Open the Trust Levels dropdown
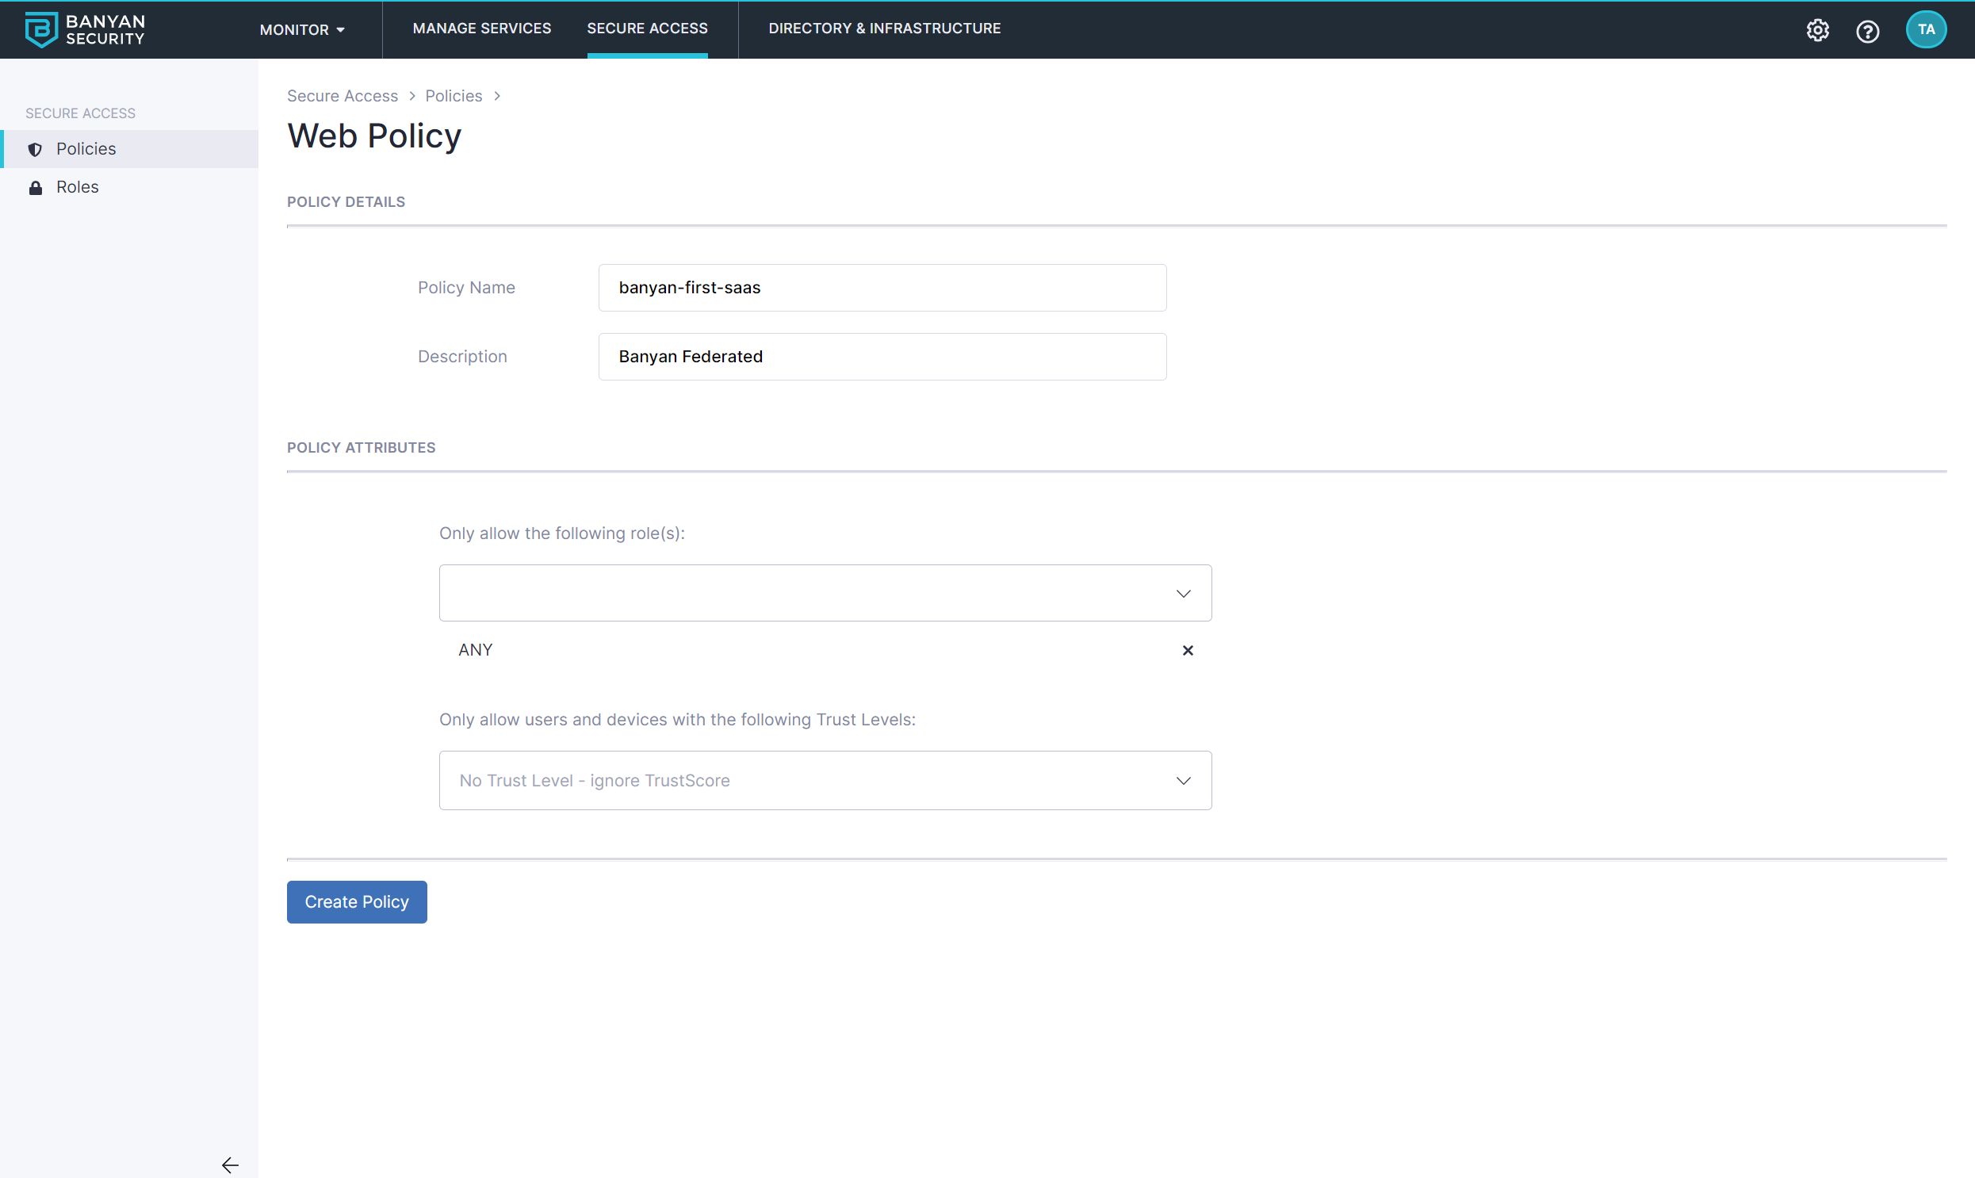This screenshot has height=1178, width=1975. [x=825, y=780]
